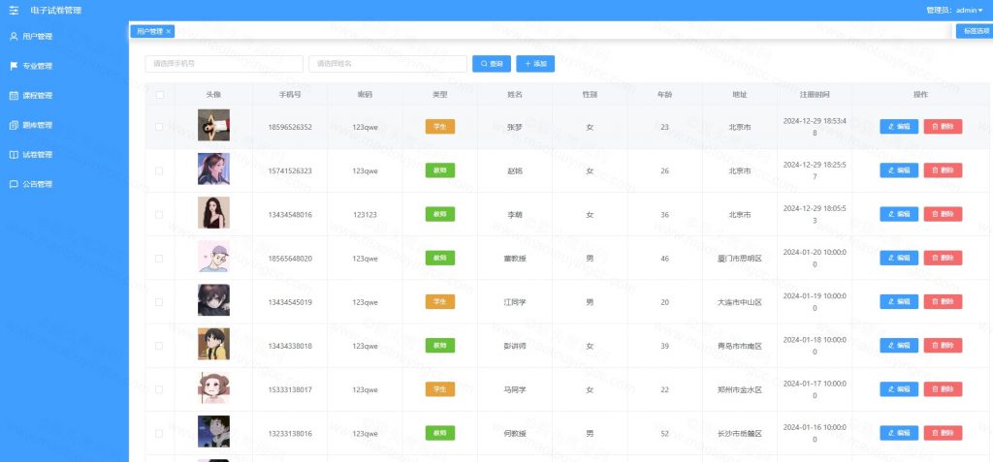Click address 大连市中山区
Viewport: 993px width, 462px height.
[740, 302]
